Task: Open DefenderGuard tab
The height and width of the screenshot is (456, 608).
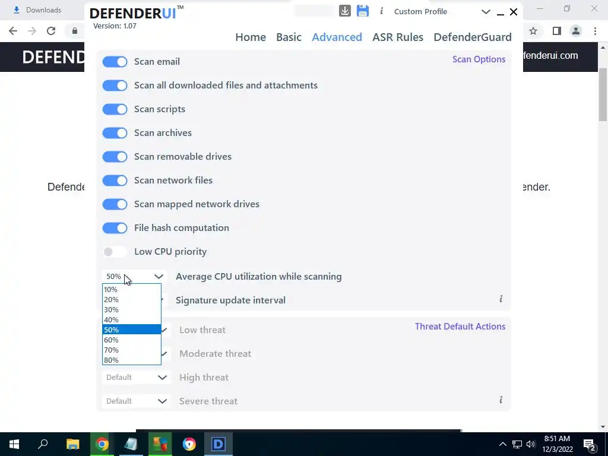Action: tap(473, 37)
